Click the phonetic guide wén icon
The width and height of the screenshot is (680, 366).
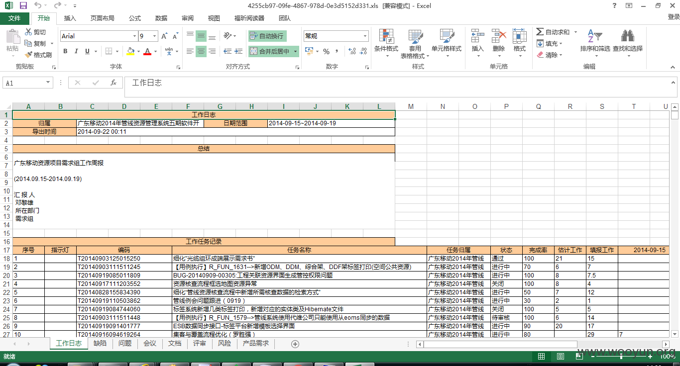[x=169, y=51]
